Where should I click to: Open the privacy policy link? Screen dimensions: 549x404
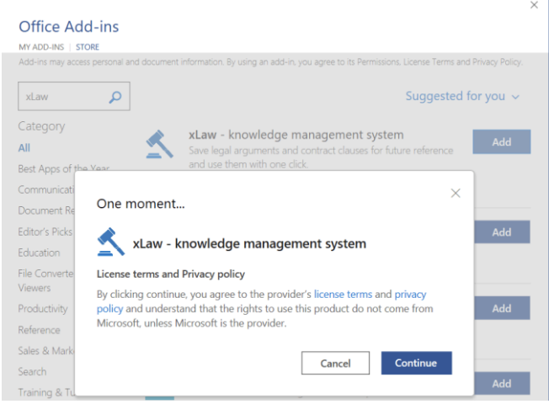pyautogui.click(x=410, y=295)
